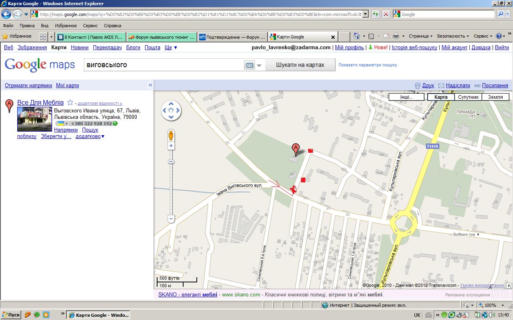Click the printer icon in command bar
Image resolution: width=513 pixels, height=320 pixels.
click(x=396, y=36)
